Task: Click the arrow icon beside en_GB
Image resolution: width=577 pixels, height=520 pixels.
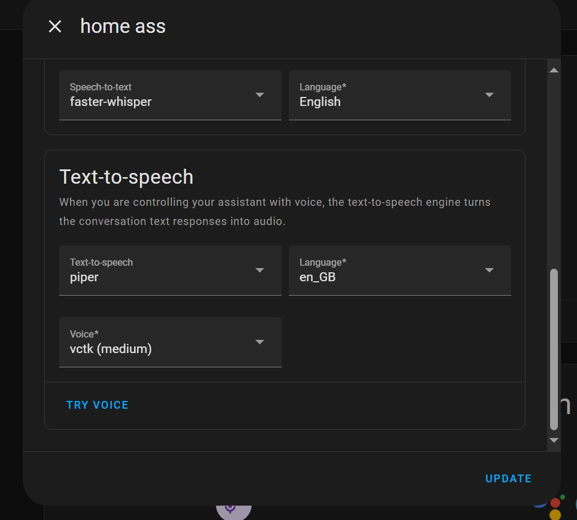Action: (x=489, y=270)
